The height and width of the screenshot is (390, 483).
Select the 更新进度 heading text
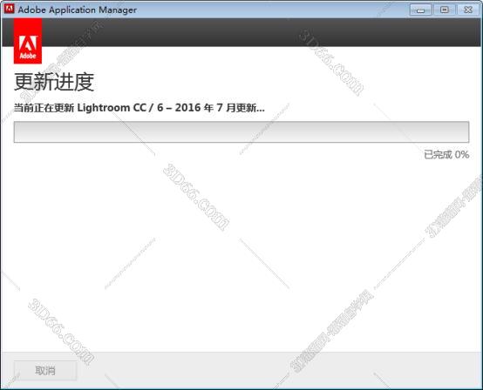pos(54,82)
